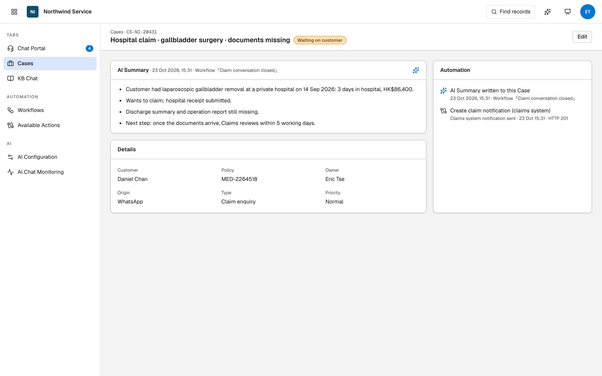Click the 'Discharge summary and operation report' bullet

point(192,112)
